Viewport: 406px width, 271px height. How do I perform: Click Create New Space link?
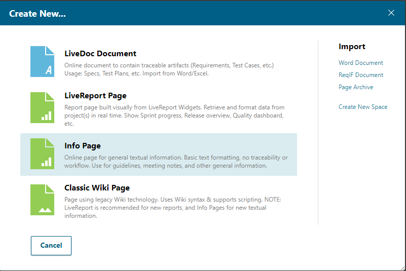coord(363,107)
